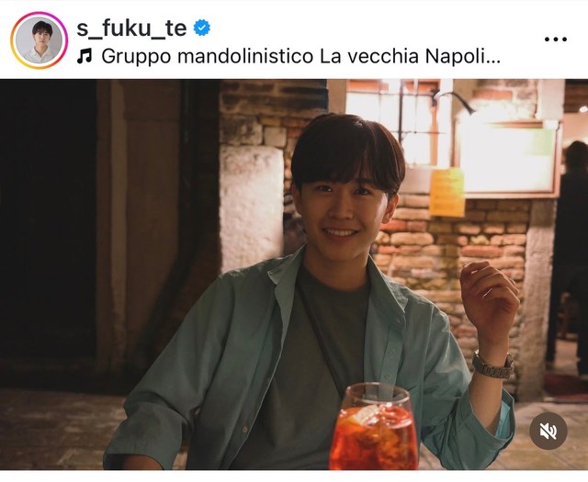
Task: Unmute the video using the speaker icon
Action: tap(548, 431)
